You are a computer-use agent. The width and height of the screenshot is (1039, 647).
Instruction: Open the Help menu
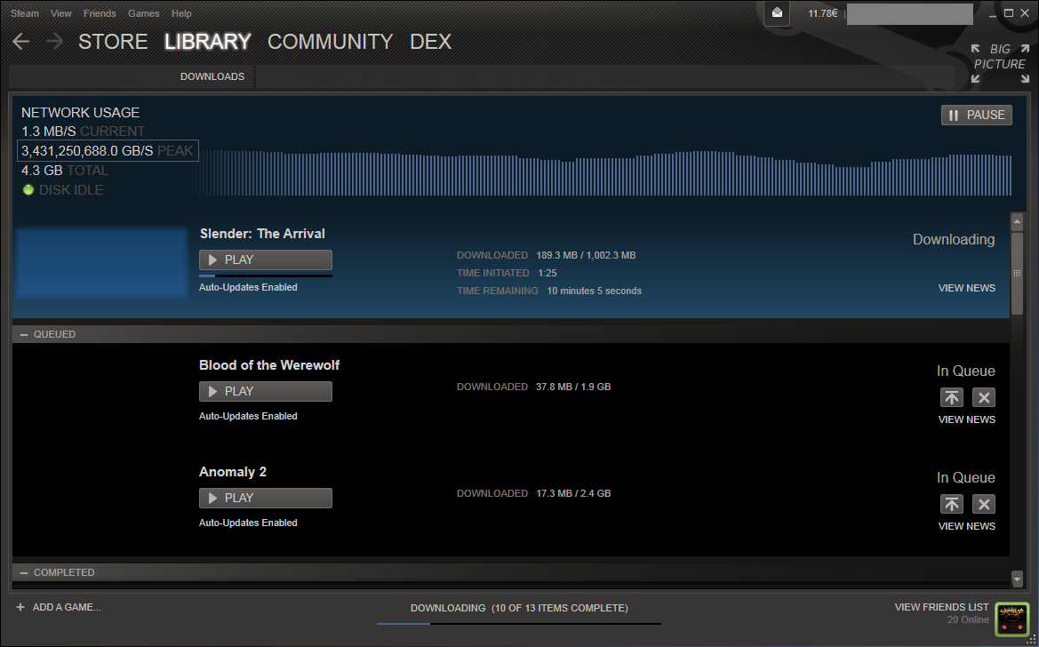[x=181, y=13]
